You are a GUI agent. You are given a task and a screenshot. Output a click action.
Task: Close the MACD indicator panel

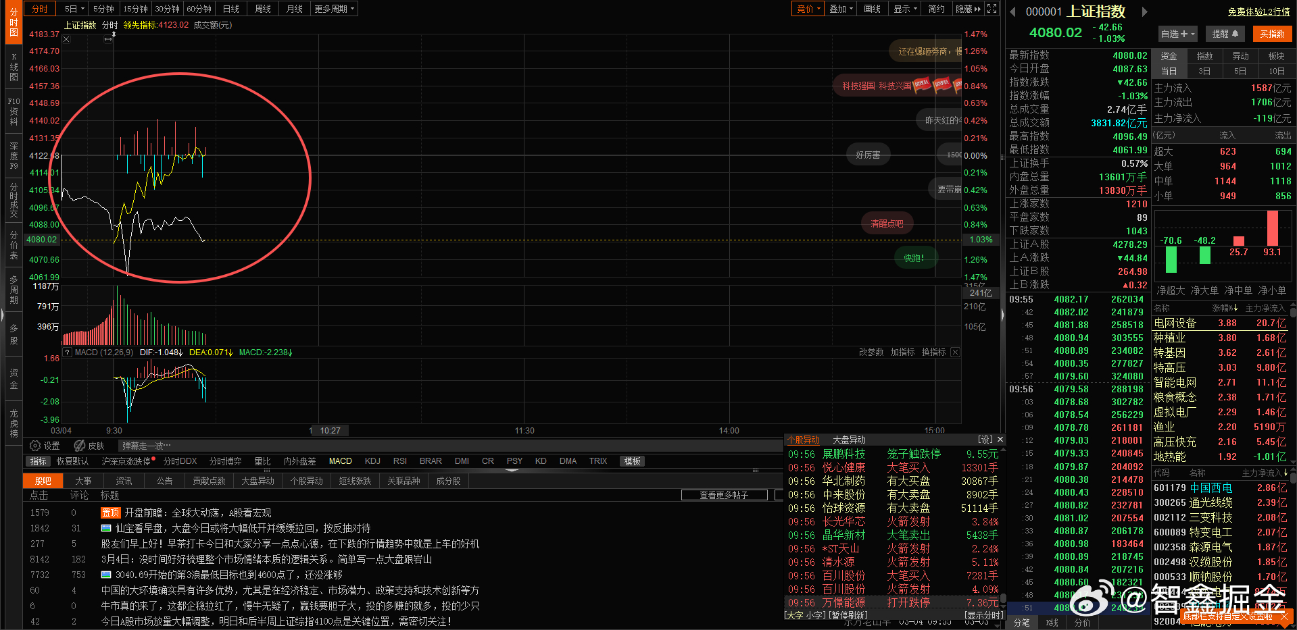click(x=955, y=352)
